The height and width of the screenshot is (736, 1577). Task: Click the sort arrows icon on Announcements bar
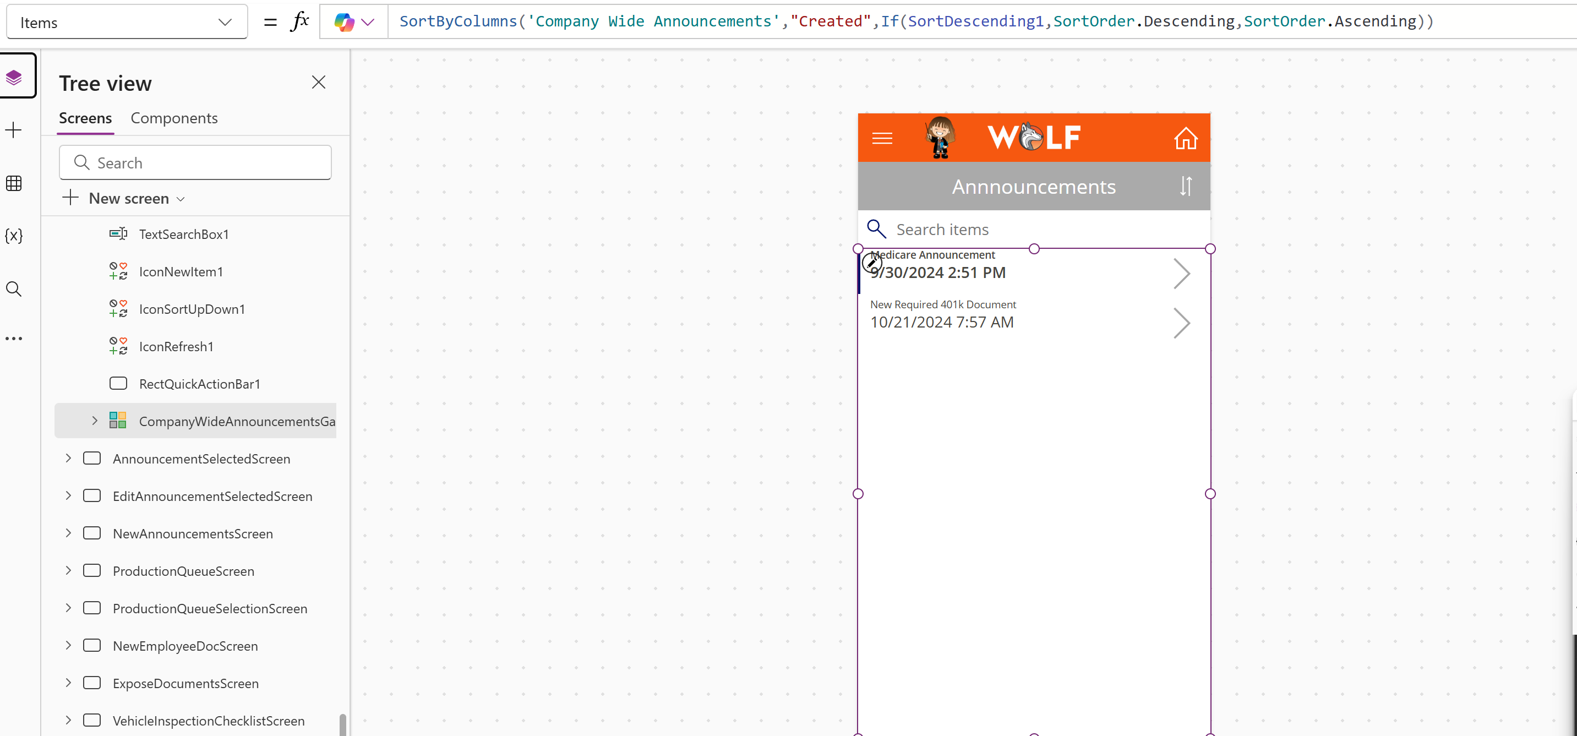tap(1186, 186)
